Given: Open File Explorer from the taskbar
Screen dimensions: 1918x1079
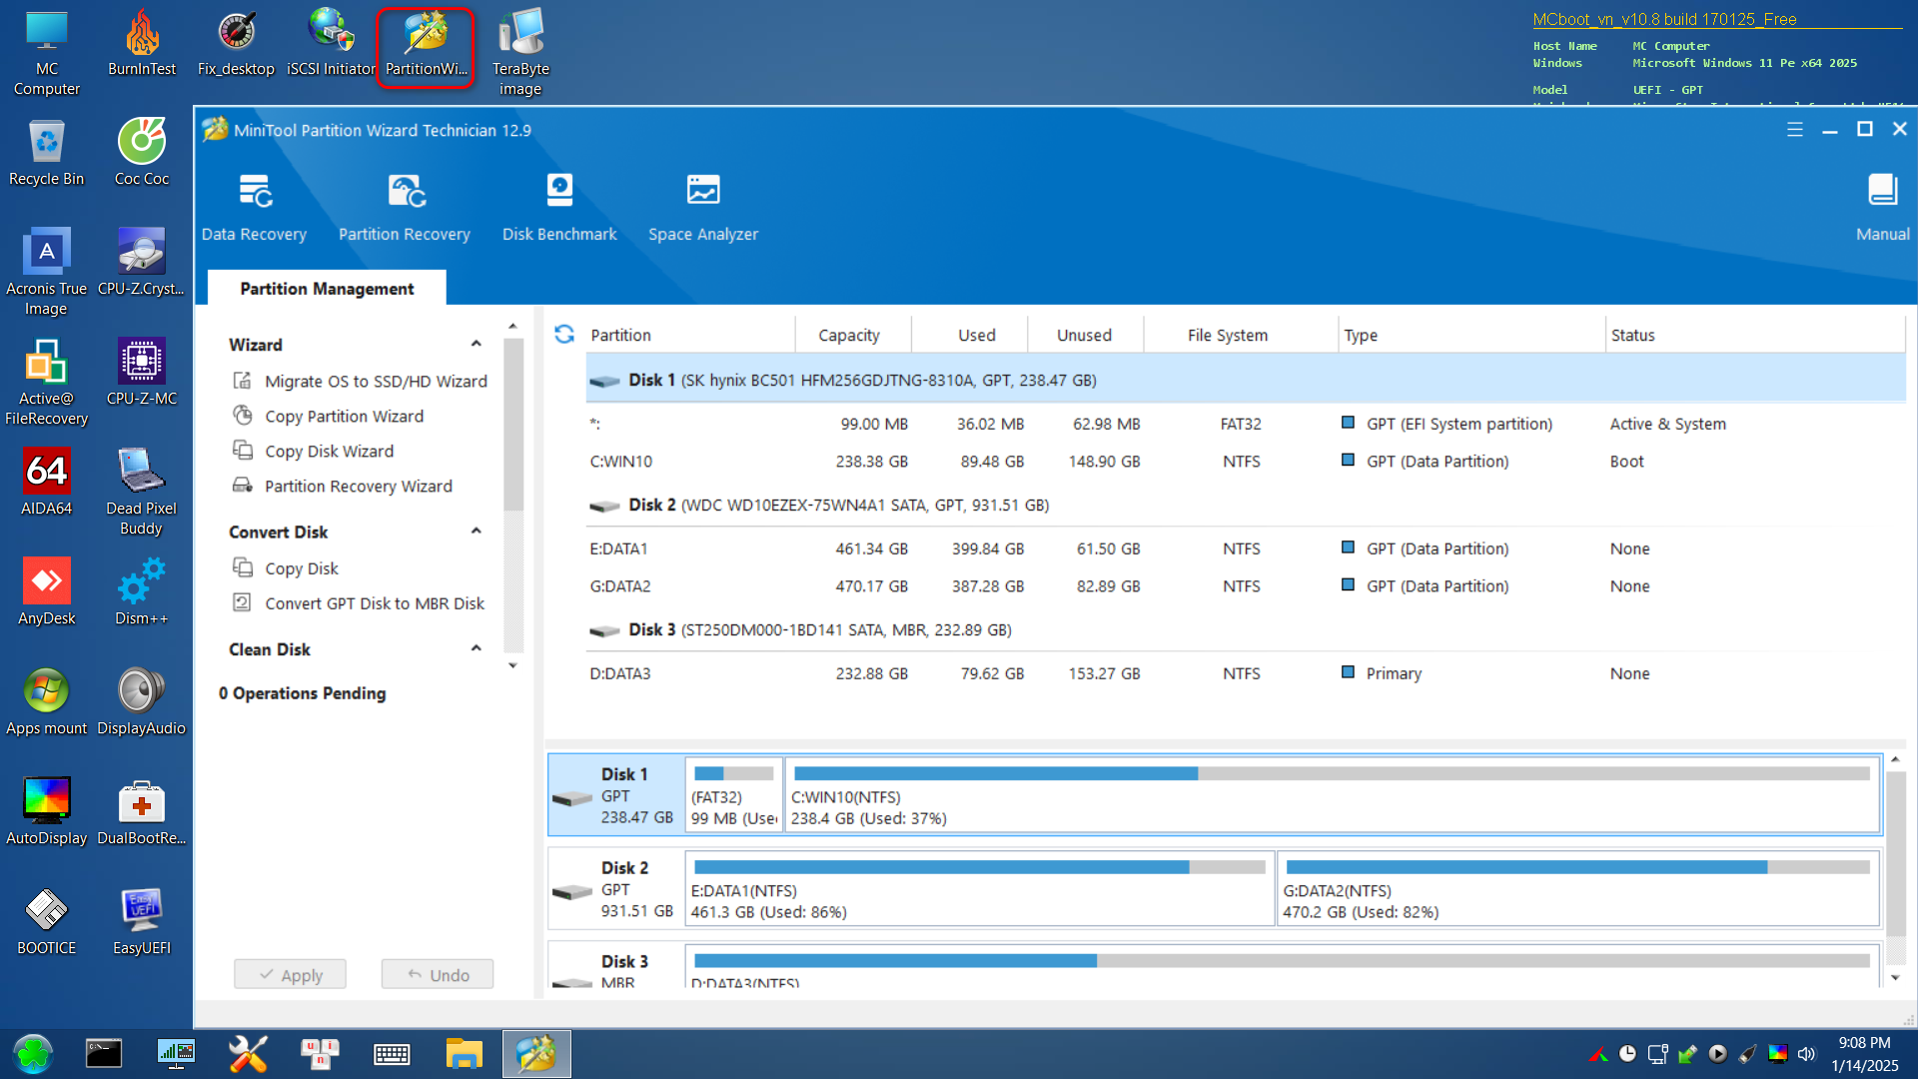Looking at the screenshot, I should pos(464,1054).
